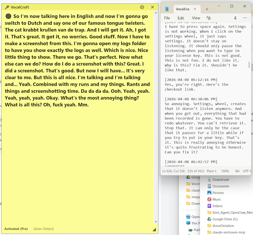Click the recording indicator dot in VocalCraft

(8, 16)
